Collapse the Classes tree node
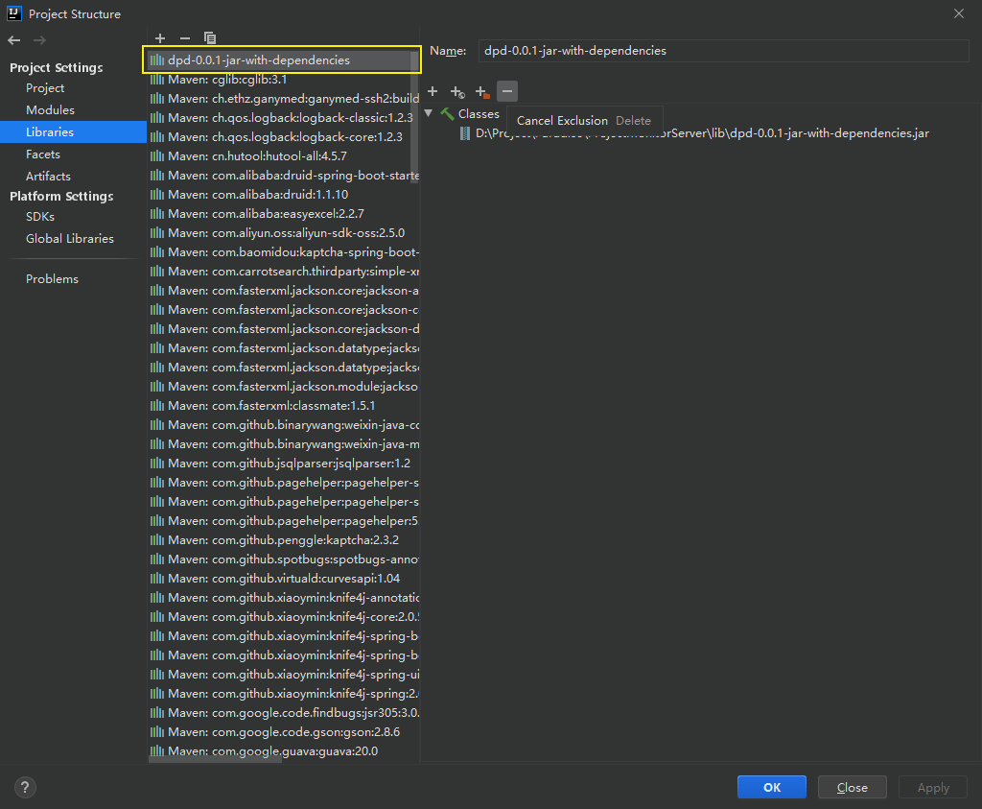The height and width of the screenshot is (809, 982). (x=429, y=113)
